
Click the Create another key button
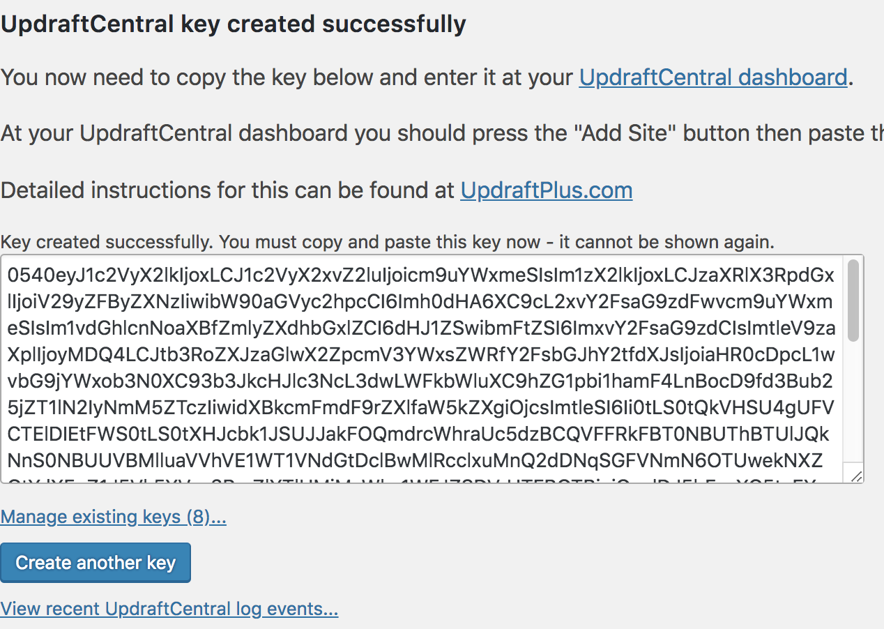tap(96, 563)
